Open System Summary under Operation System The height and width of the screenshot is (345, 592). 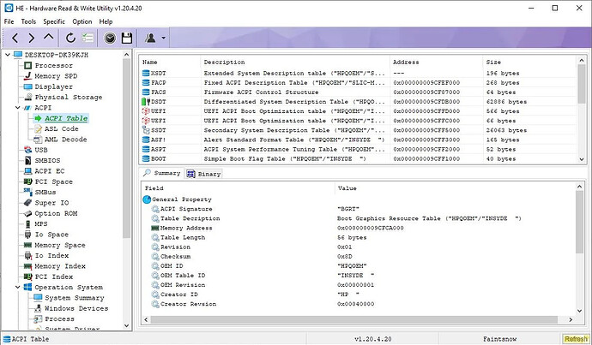(x=75, y=298)
